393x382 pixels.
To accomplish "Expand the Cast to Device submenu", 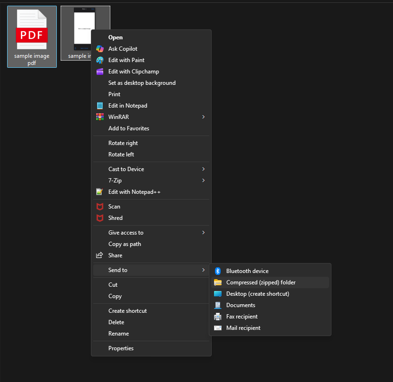I will pos(126,169).
